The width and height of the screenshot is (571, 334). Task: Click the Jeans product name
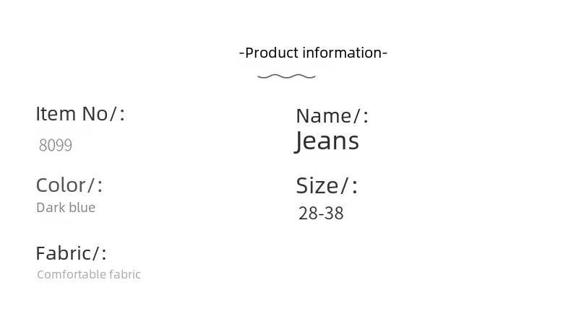click(x=327, y=141)
